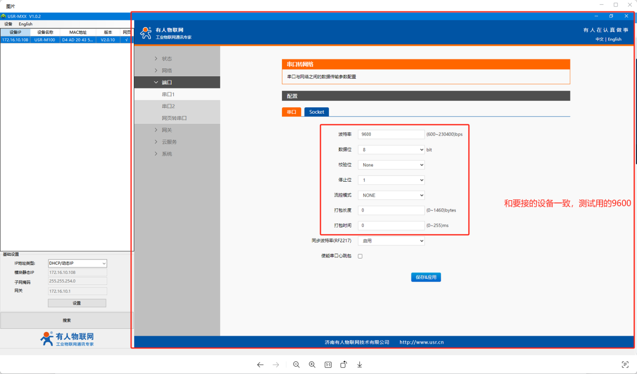This screenshot has height=374, width=637.
Task: Zoom out the image
Action: click(296, 365)
